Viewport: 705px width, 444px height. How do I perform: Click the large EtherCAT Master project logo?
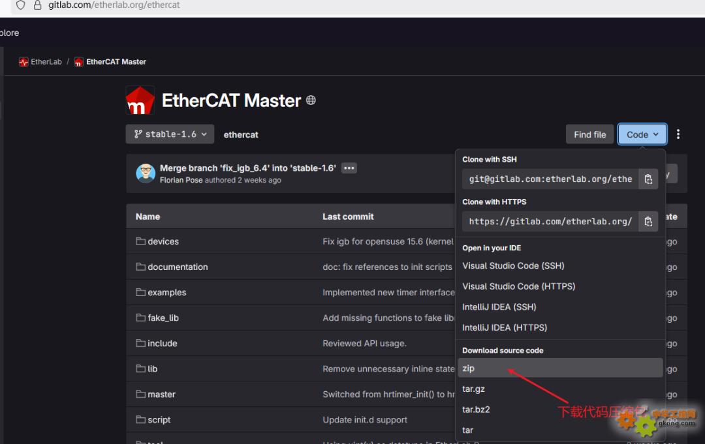(140, 100)
